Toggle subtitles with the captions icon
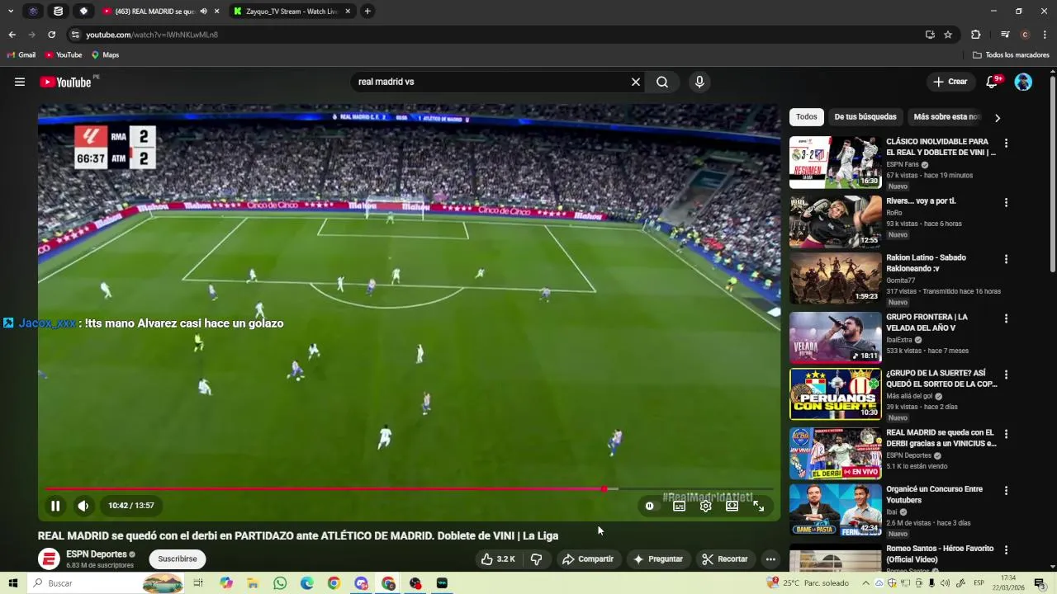Screen dimensions: 1057x594 tap(679, 506)
